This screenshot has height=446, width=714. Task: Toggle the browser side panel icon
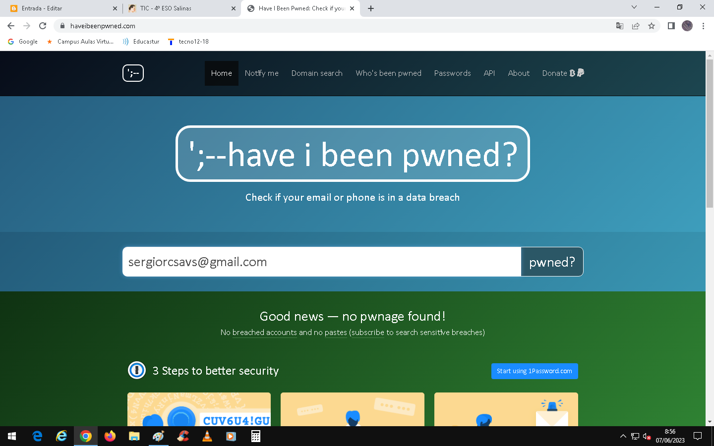pos(671,26)
